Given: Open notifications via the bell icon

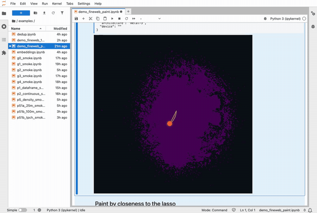Looking at the screenshot, I should coord(310,210).
